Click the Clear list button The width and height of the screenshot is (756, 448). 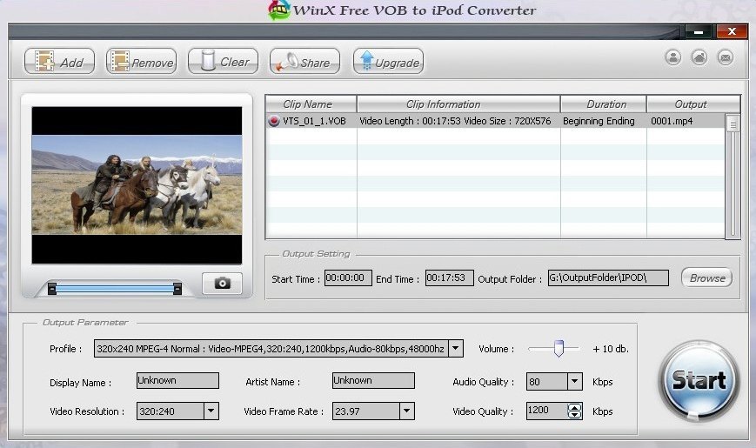point(224,62)
